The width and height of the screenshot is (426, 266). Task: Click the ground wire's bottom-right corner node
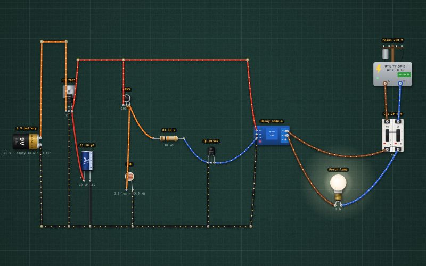(250, 226)
